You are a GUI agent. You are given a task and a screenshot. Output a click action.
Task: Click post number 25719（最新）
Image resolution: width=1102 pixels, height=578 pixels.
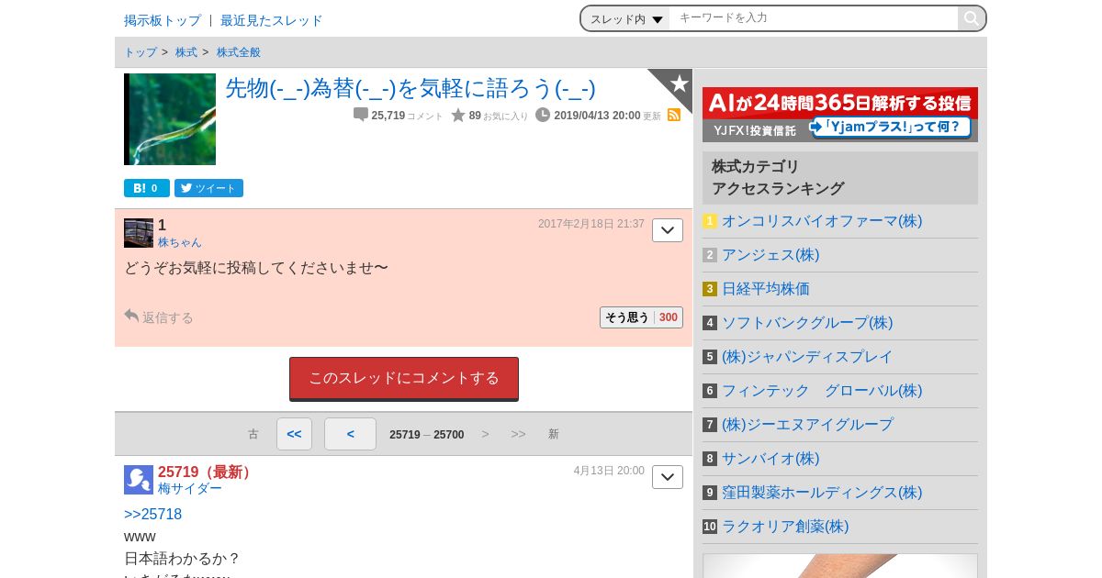pyautogui.click(x=207, y=472)
